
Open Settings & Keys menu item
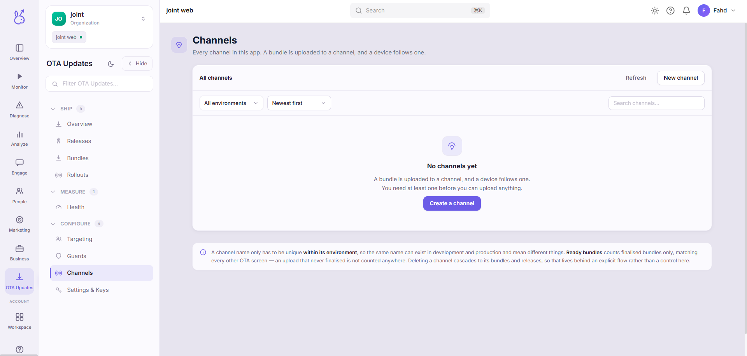pyautogui.click(x=101, y=290)
